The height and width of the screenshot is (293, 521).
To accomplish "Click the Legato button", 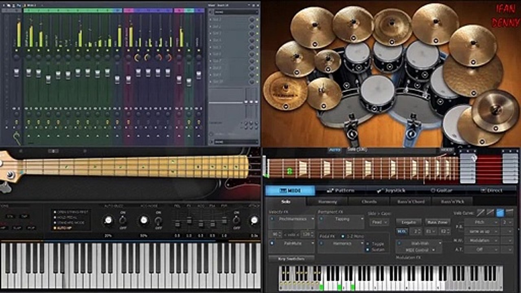I will [x=408, y=222].
